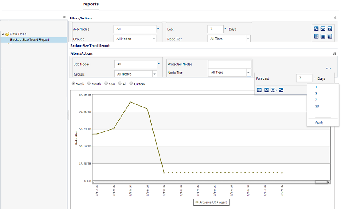Click into the Forecast days value field
Image resolution: width=341 pixels, height=209 pixels.
click(x=304, y=78)
